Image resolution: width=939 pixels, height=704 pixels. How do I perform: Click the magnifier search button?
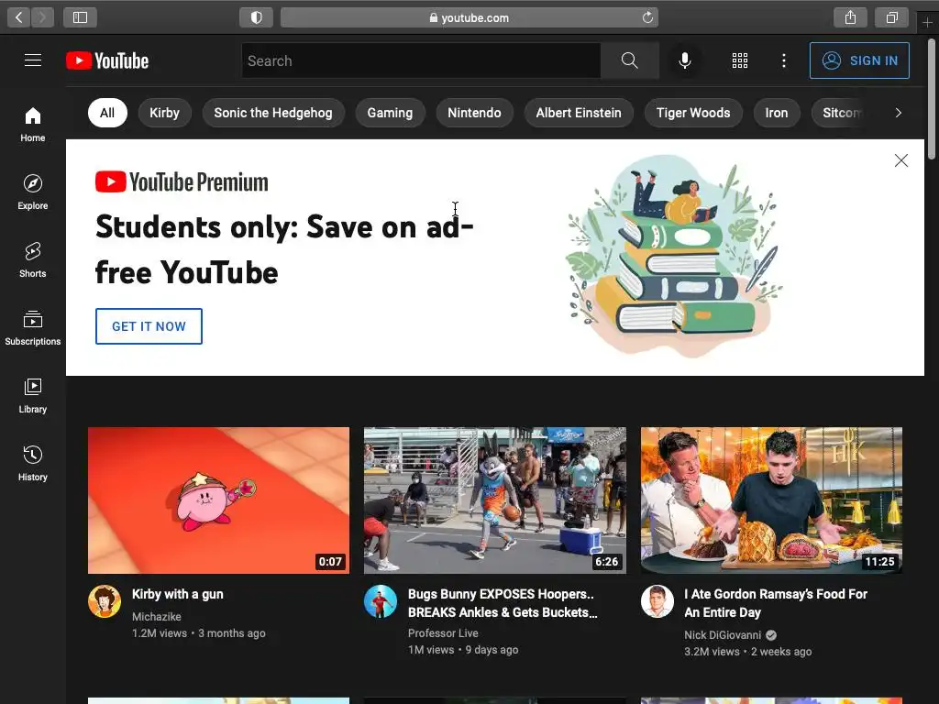click(x=629, y=60)
